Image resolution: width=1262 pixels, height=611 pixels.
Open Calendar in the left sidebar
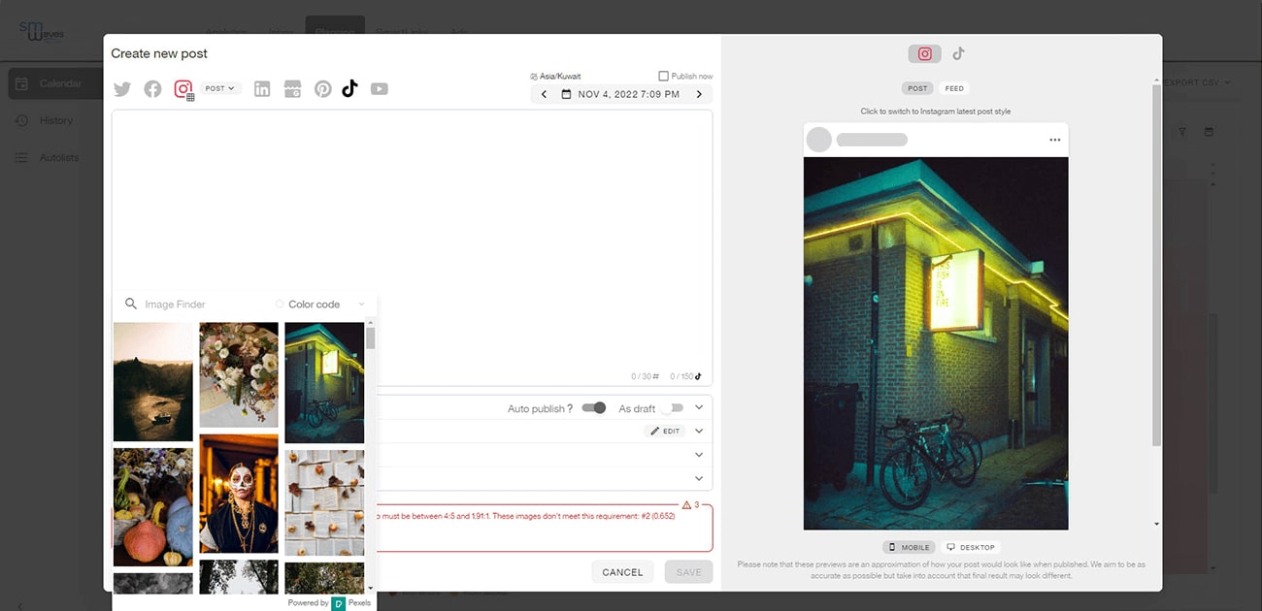pos(55,83)
